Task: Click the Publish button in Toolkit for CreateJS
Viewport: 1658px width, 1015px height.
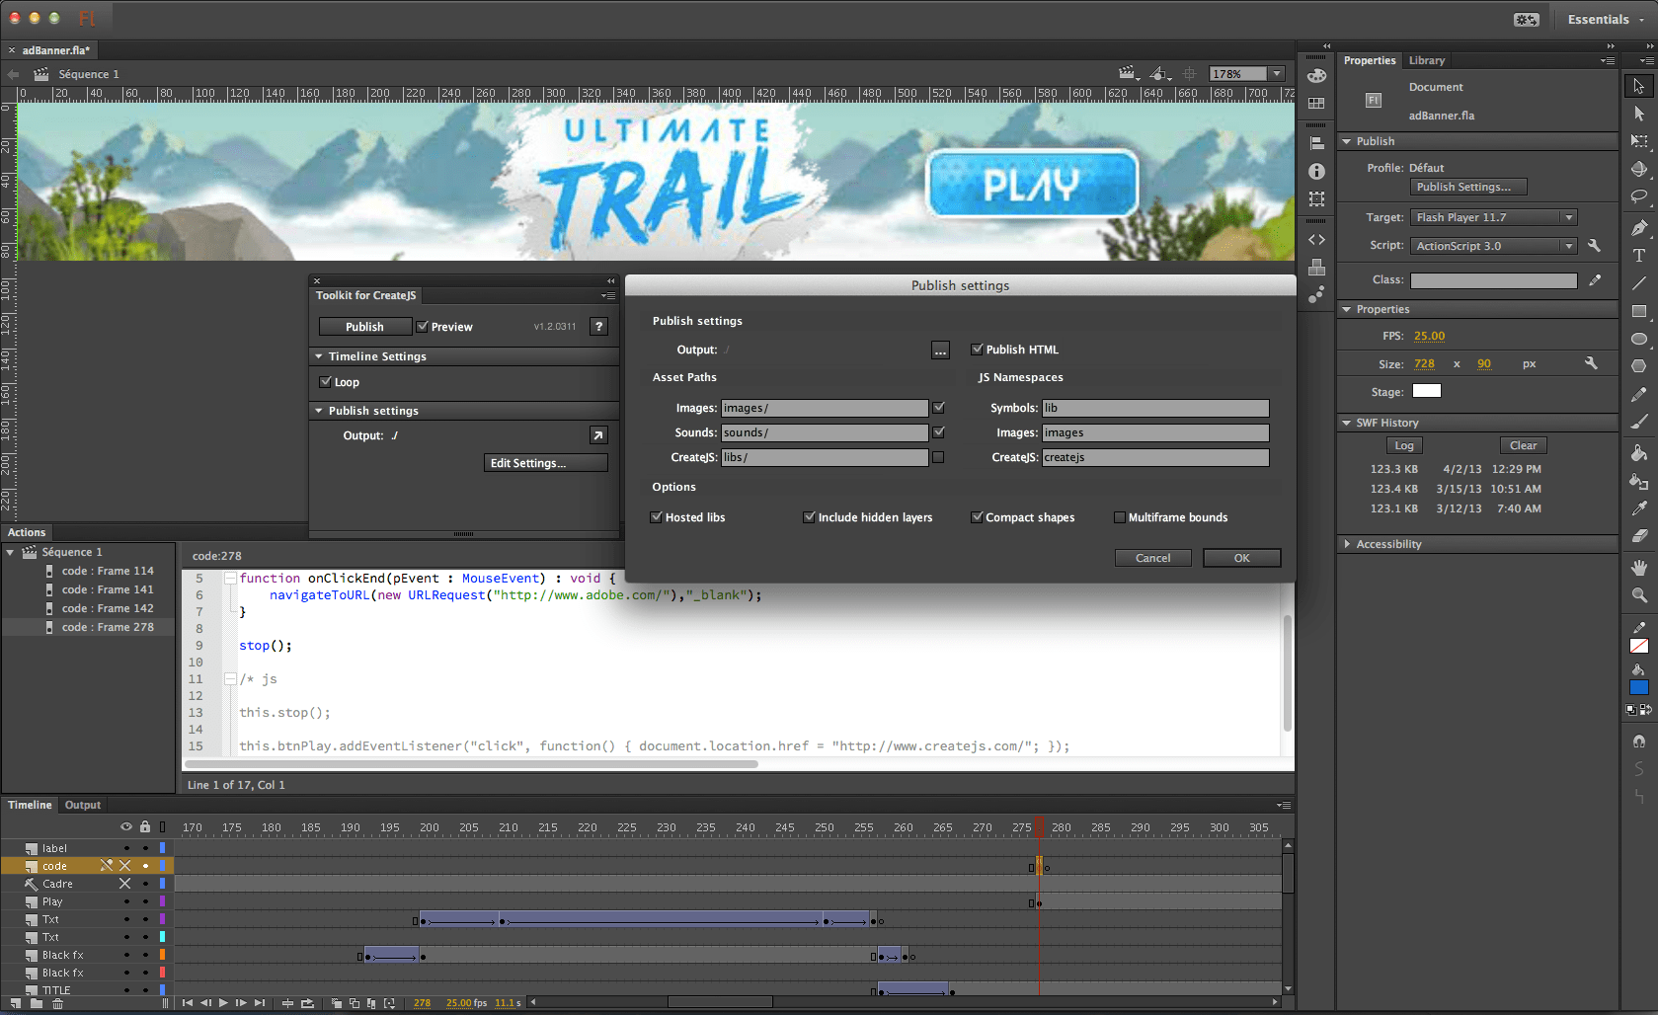Action: (x=364, y=326)
